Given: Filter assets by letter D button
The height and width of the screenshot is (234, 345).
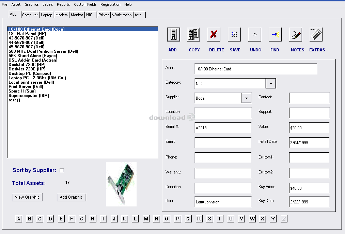Looking at the screenshot, I should click(x=50, y=219).
